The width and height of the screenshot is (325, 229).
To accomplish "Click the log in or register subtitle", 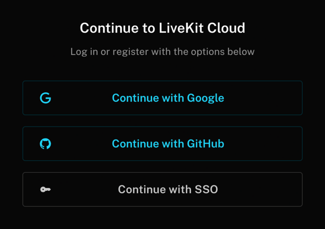I will click(x=162, y=51).
